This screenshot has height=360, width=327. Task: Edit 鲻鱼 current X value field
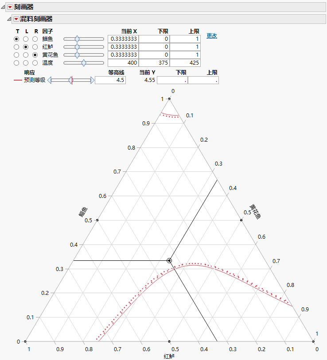(123, 39)
